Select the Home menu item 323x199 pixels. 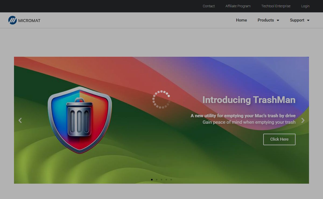point(241,20)
